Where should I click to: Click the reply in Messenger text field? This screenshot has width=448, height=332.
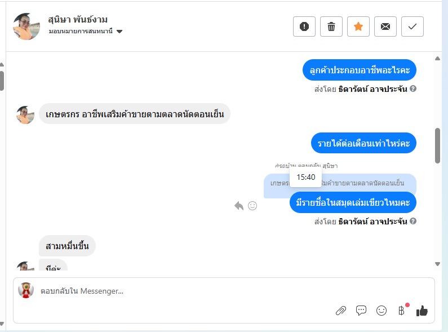coord(169,291)
